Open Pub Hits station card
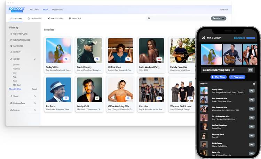The height and width of the screenshot is (159, 261). coord(151,94)
